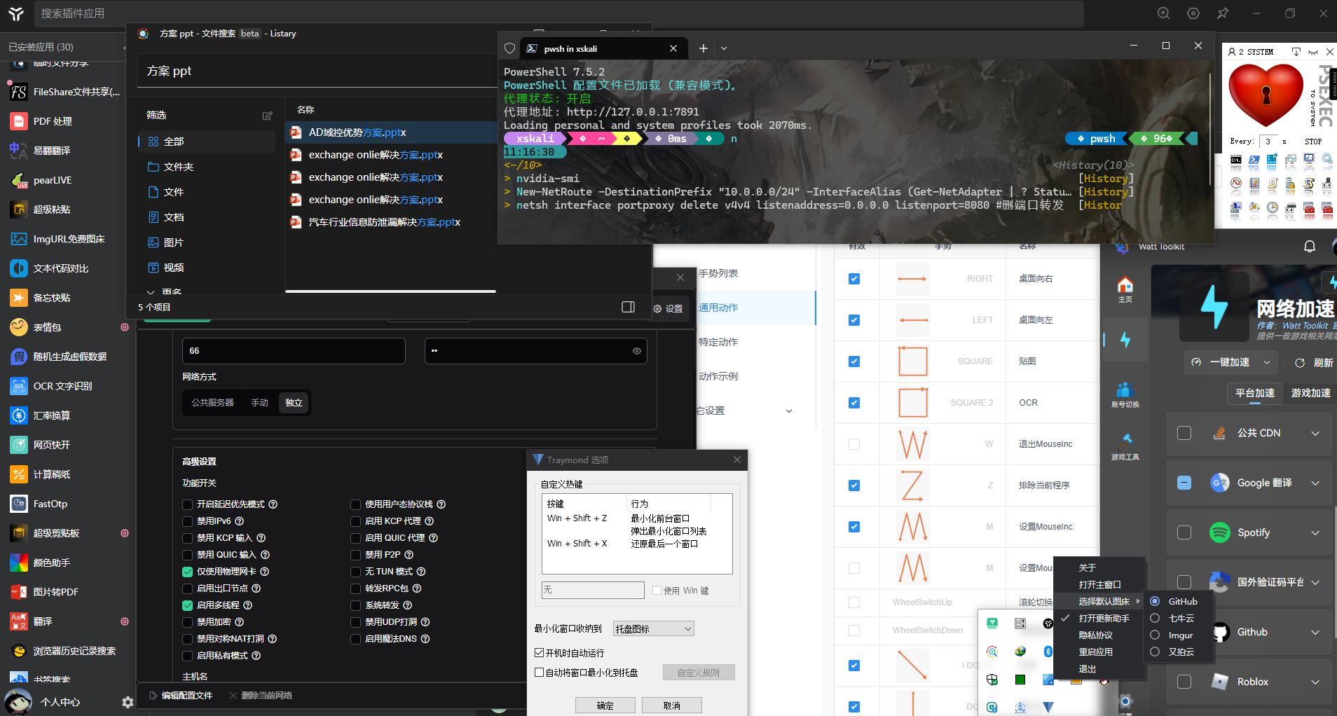Launch the pearLIVE plugin icon
Screen dimensions: 1337x716
click(x=19, y=180)
